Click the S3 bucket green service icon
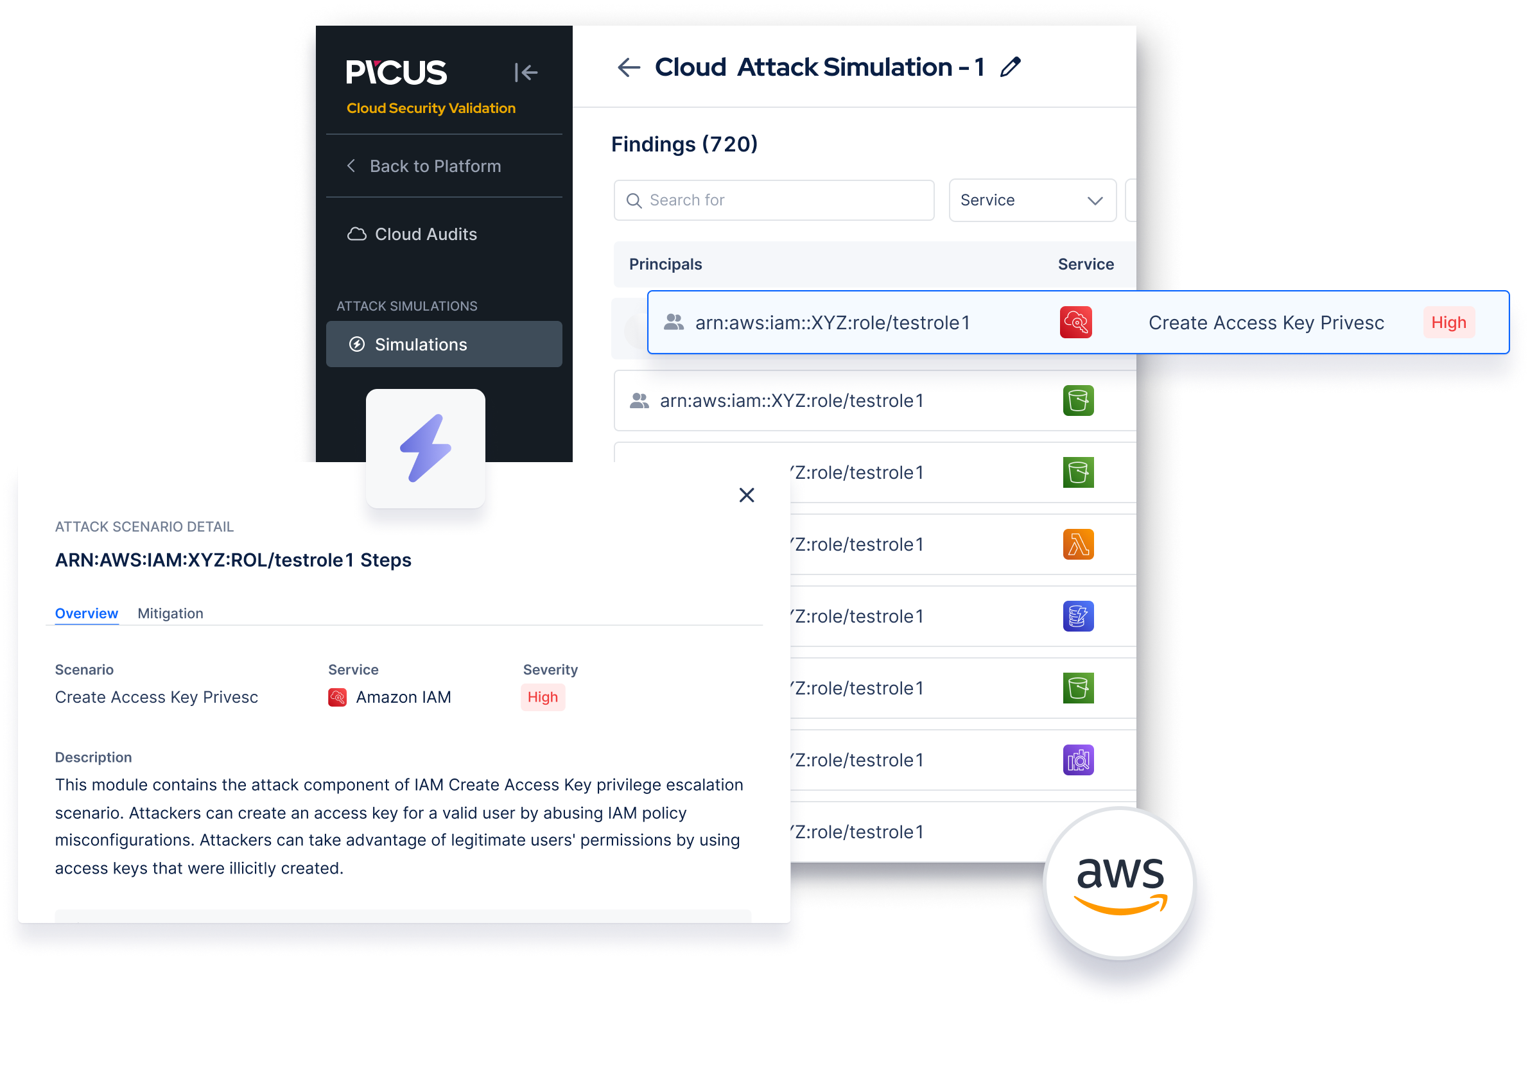The image size is (1530, 1086). click(1077, 402)
